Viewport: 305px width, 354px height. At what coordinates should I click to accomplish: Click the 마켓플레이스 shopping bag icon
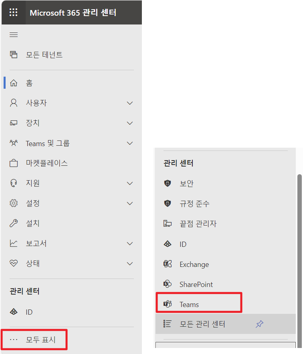pyautogui.click(x=14, y=163)
